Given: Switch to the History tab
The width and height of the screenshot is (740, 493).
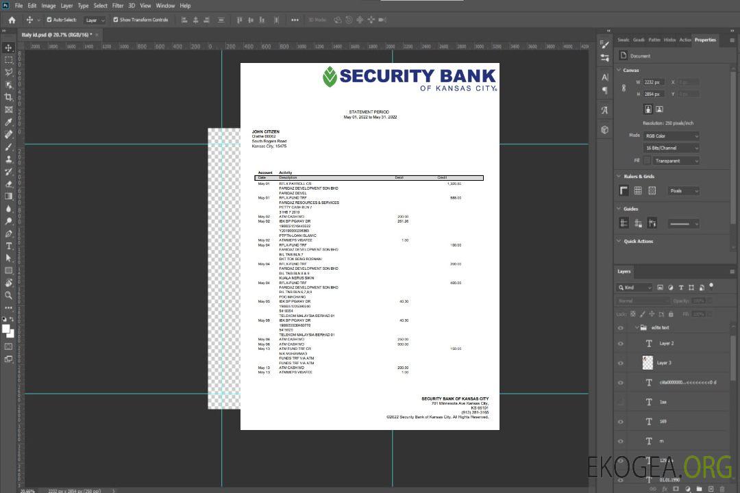Looking at the screenshot, I should [669, 40].
